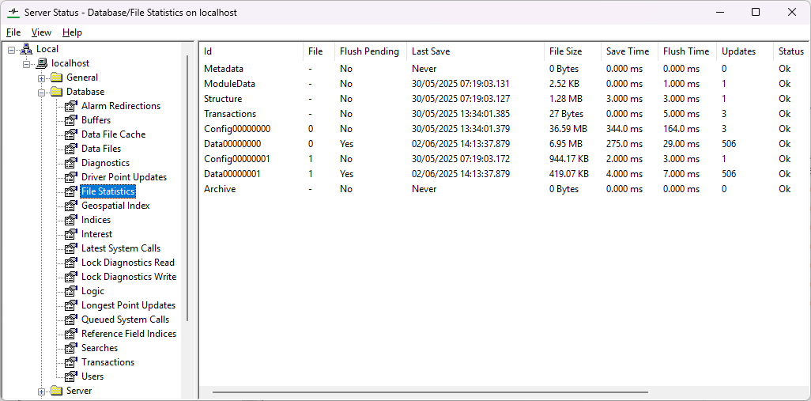Click the Data File Cache icon

pos(71,134)
